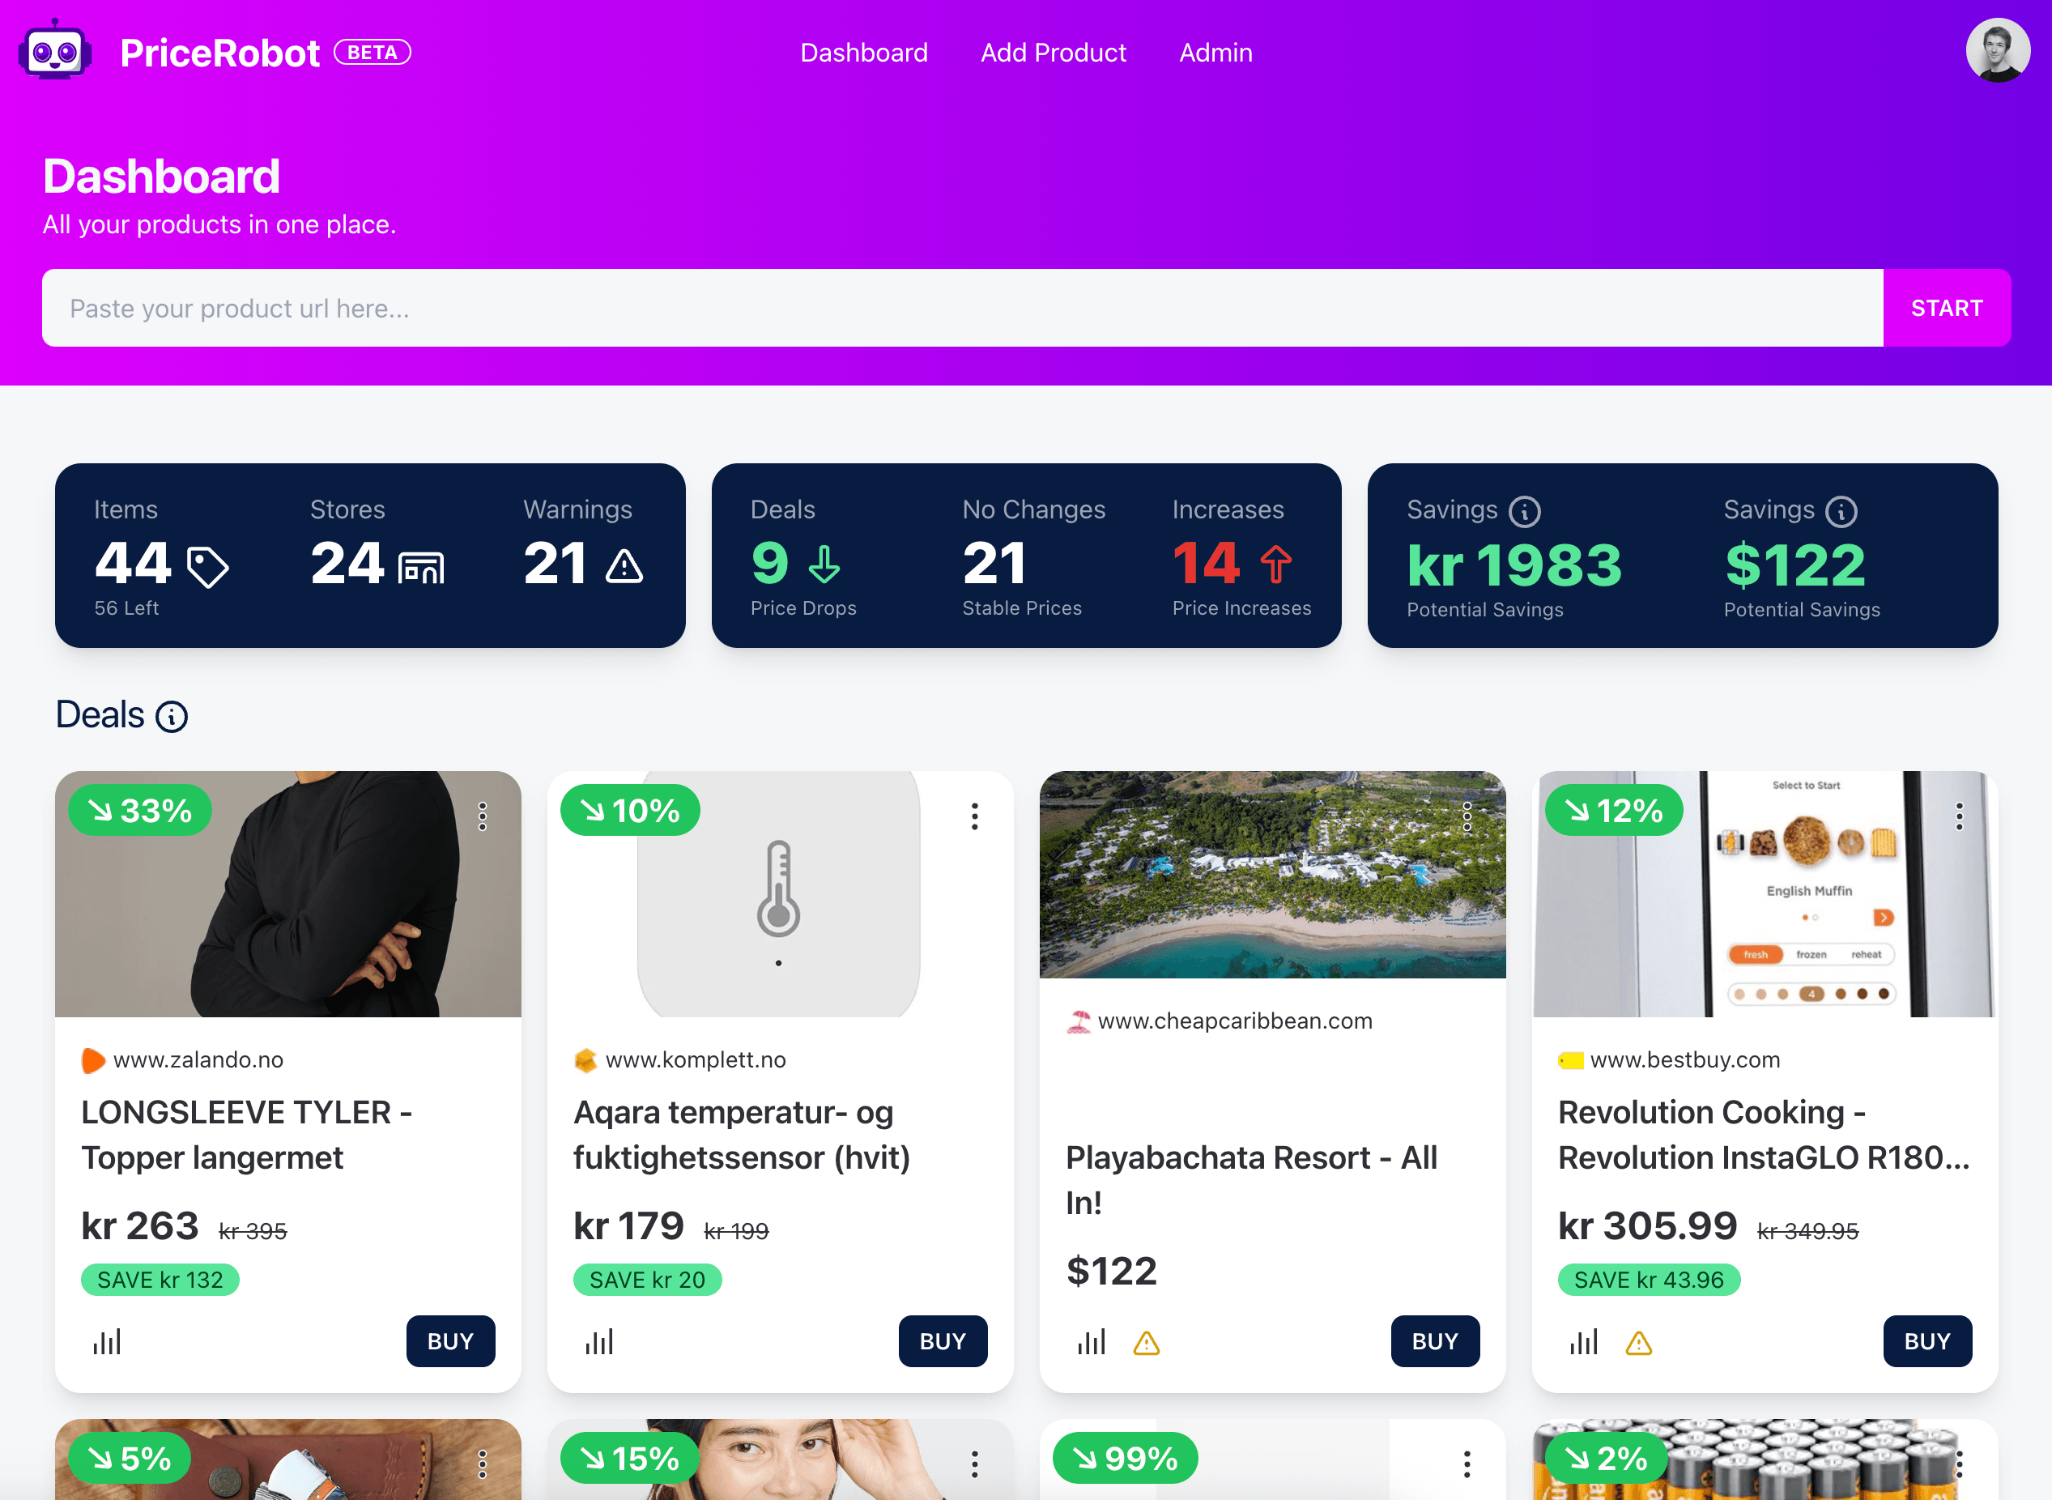Open the Deals section info icon
This screenshot has height=1500, width=2052.
(x=172, y=717)
